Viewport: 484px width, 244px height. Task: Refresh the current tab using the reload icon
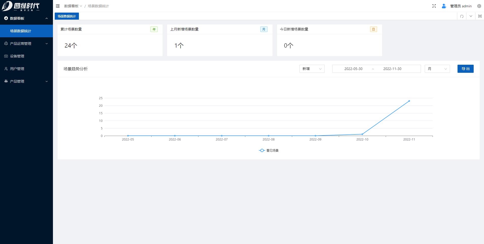[462, 16]
